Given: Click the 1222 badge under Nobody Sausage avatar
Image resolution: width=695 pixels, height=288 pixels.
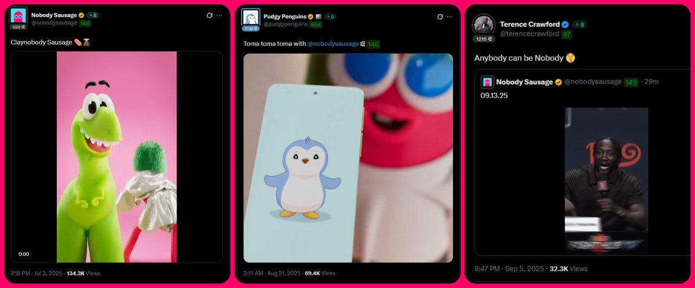Looking at the screenshot, I should 18,27.
